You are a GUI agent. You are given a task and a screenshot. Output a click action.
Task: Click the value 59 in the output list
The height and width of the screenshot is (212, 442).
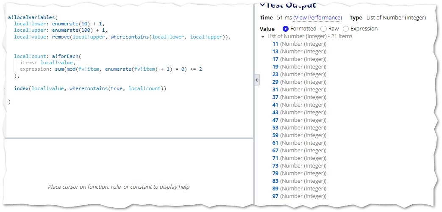275,135
